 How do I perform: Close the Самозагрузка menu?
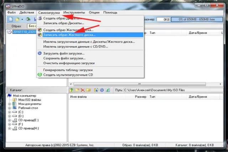(x=49, y=13)
